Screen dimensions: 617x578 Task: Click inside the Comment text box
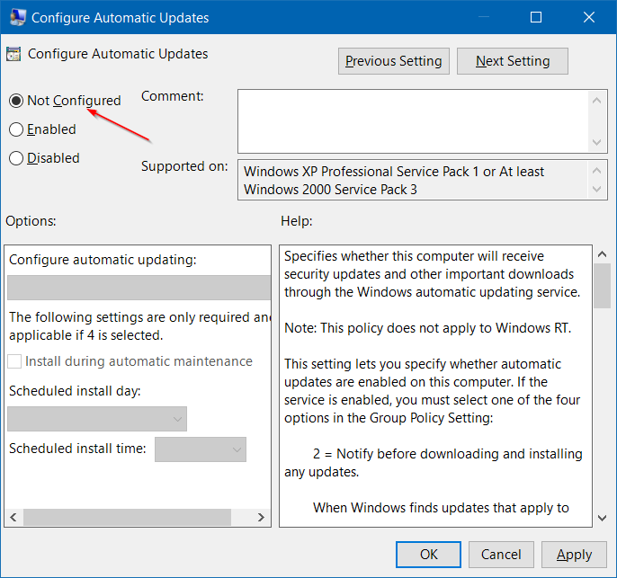[x=413, y=121]
